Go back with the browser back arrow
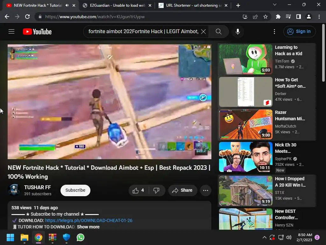Image resolution: width=326 pixels, height=245 pixels. coord(7,17)
